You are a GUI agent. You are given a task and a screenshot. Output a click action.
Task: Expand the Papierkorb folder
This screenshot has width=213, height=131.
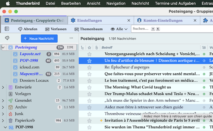pos(3,120)
